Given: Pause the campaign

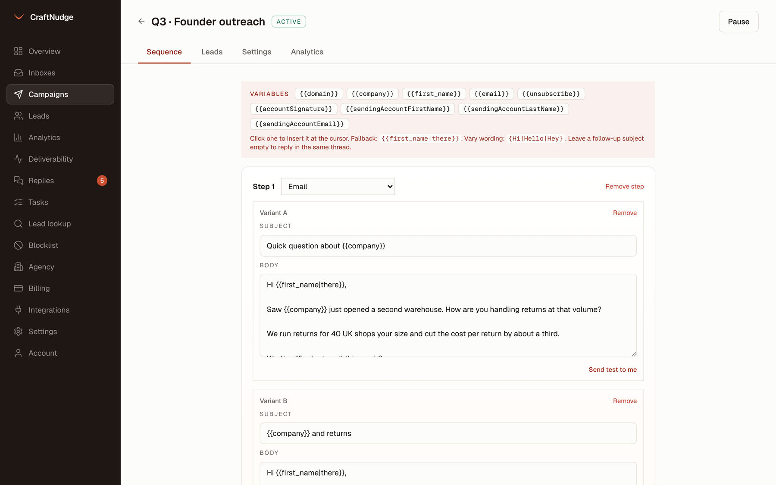Looking at the screenshot, I should pos(738,22).
